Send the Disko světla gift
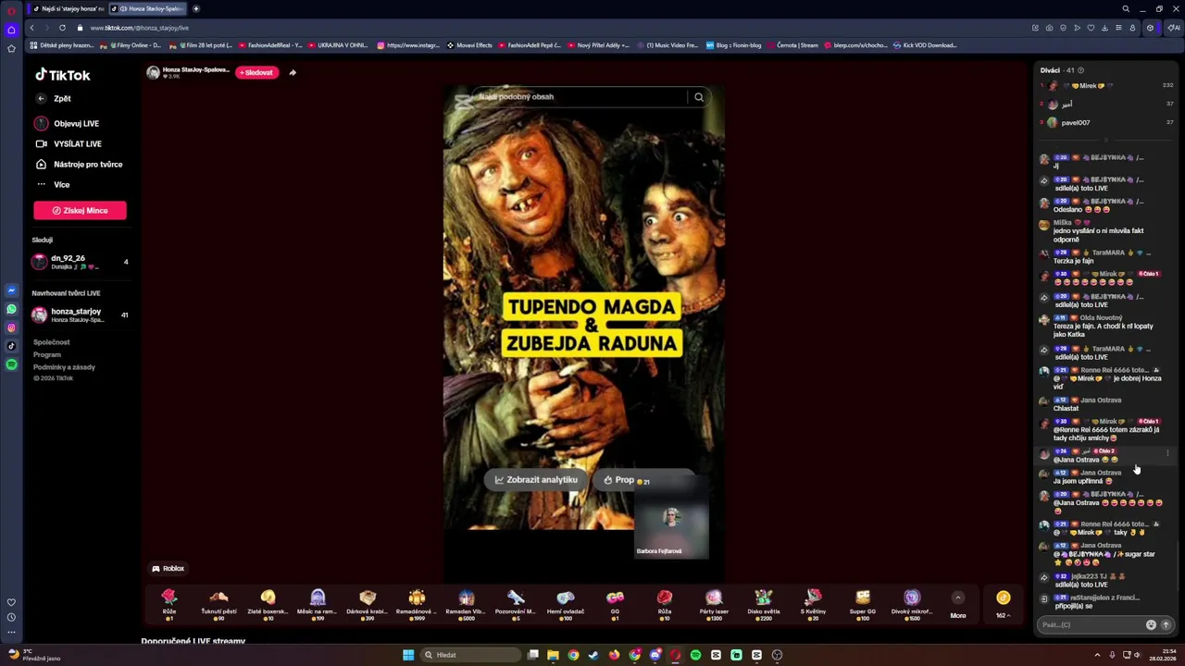This screenshot has width=1185, height=666. point(764,604)
